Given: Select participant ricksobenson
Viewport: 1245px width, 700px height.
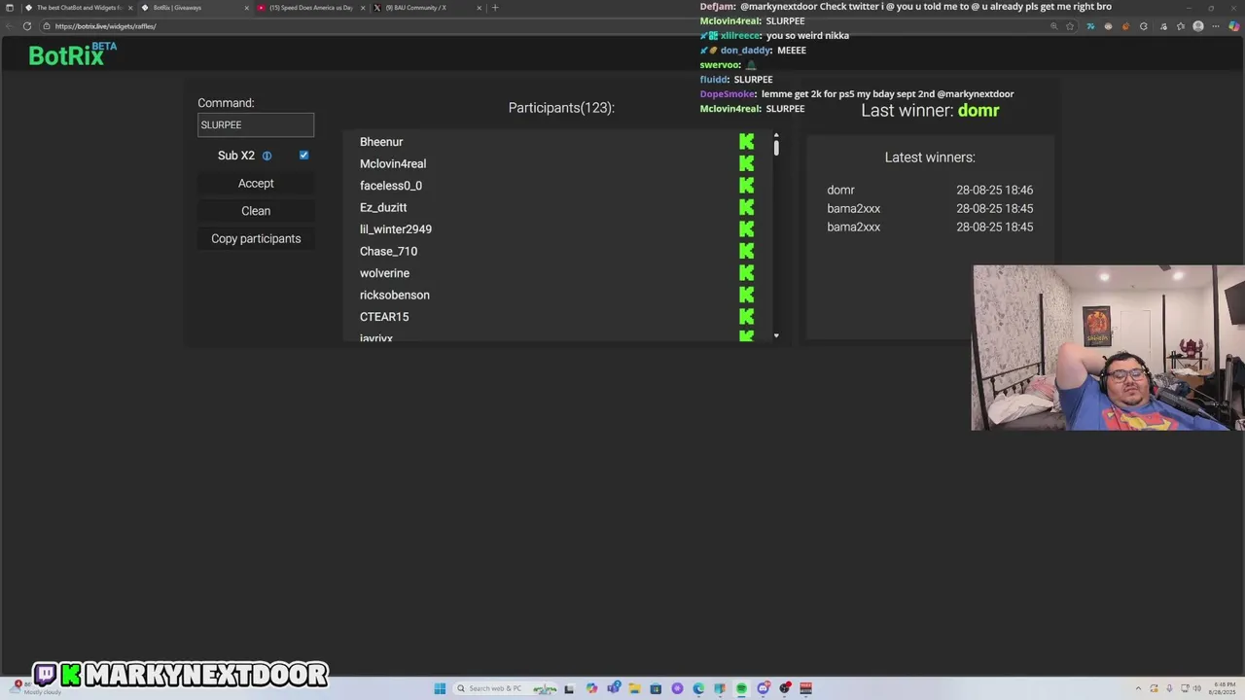Looking at the screenshot, I should [395, 295].
